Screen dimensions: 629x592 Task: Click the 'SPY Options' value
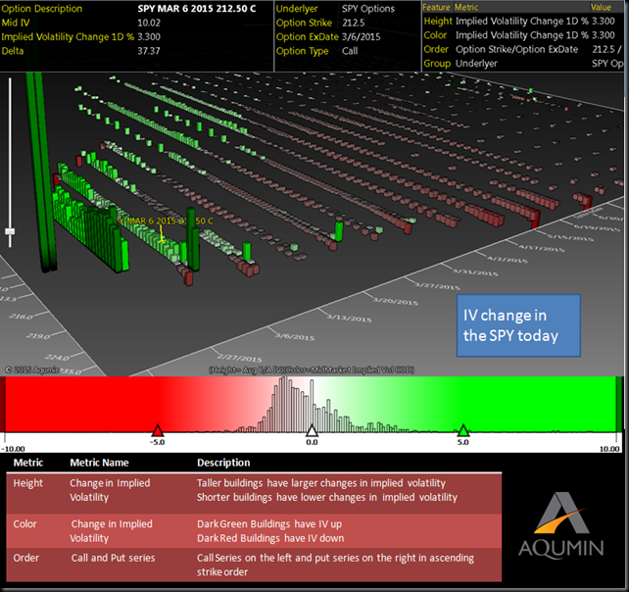click(367, 9)
